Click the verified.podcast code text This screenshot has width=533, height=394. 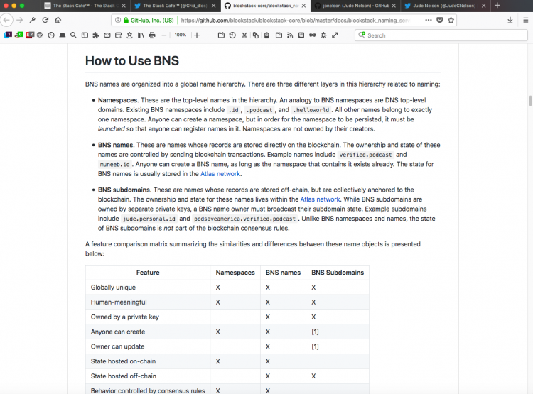[365, 155]
